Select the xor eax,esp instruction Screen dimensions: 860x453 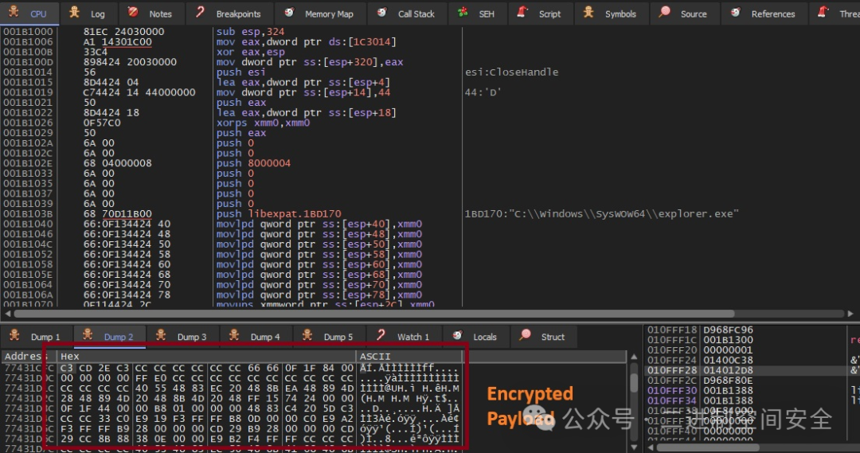pyautogui.click(x=250, y=52)
